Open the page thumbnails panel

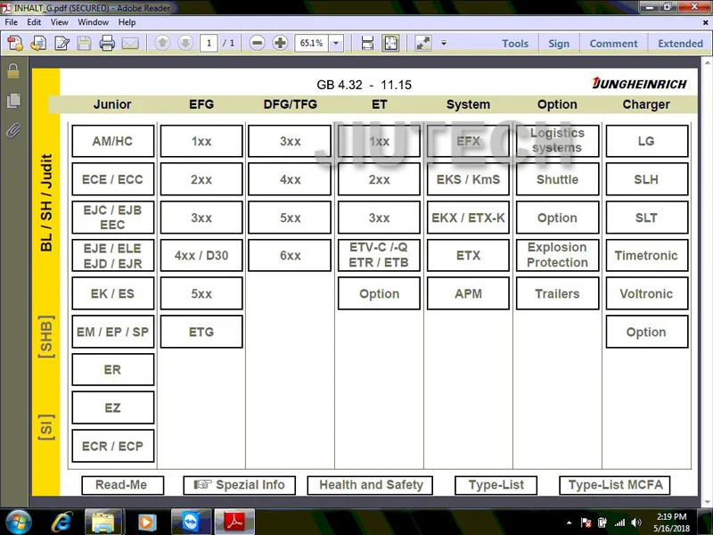pos(13,101)
